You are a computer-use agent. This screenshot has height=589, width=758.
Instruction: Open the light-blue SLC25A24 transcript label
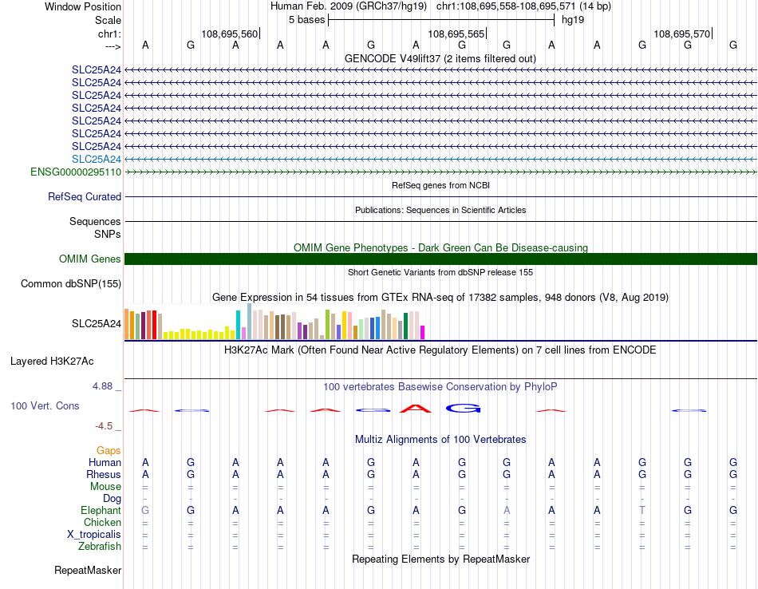coord(97,159)
